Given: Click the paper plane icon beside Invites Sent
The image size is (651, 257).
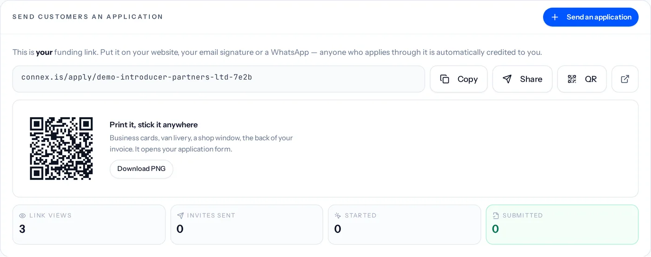Looking at the screenshot, I should click(x=180, y=216).
